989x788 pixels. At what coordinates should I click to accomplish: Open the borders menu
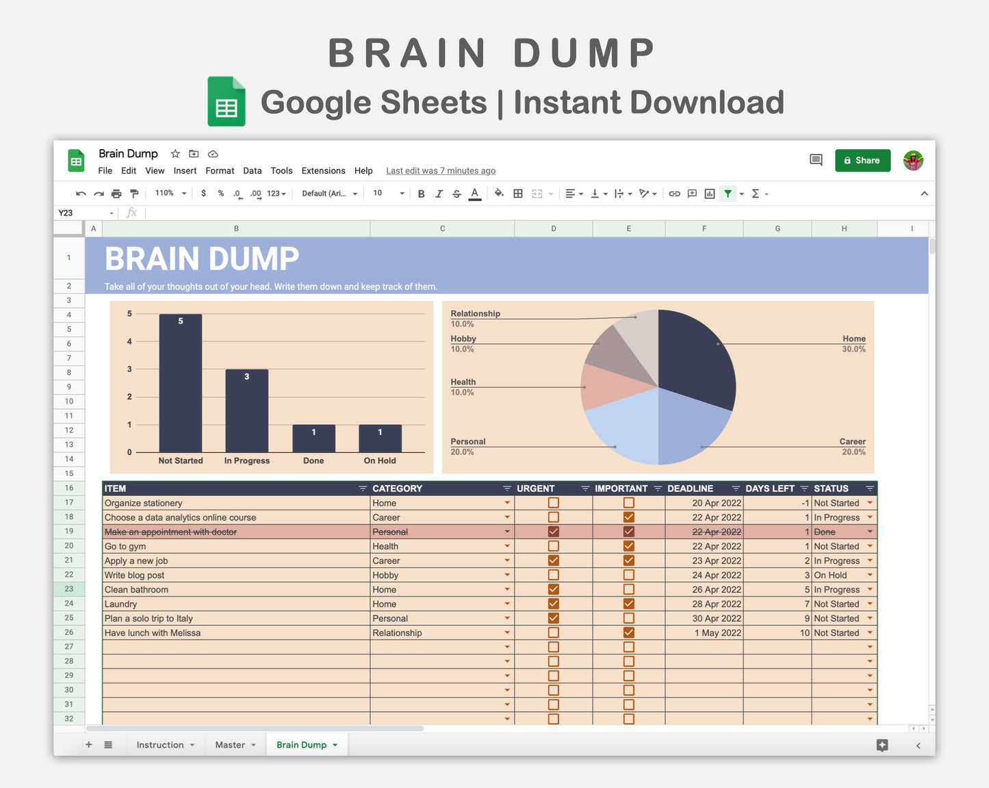[x=518, y=194]
